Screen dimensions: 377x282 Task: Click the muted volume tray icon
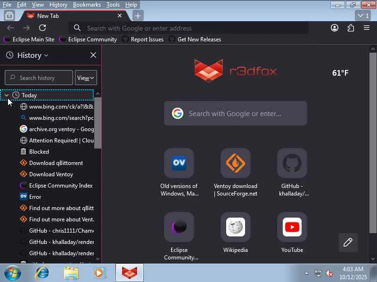(329, 273)
